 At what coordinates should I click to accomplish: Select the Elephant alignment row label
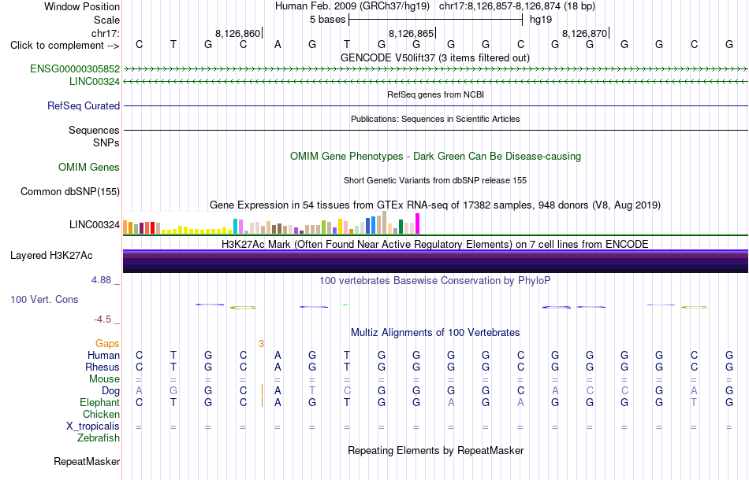[100, 403]
